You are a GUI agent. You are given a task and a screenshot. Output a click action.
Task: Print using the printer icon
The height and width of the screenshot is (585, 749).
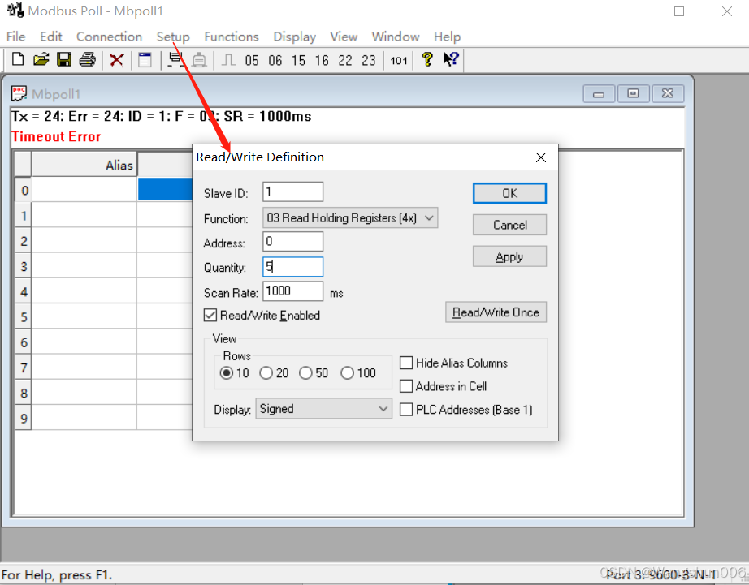[88, 60]
